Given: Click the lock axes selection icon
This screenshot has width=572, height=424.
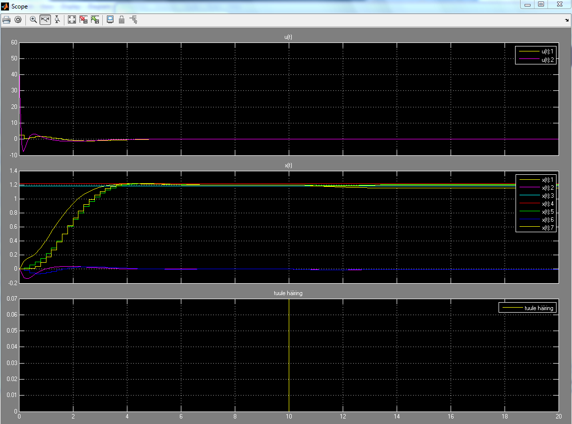Looking at the screenshot, I should pyautogui.click(x=122, y=19).
